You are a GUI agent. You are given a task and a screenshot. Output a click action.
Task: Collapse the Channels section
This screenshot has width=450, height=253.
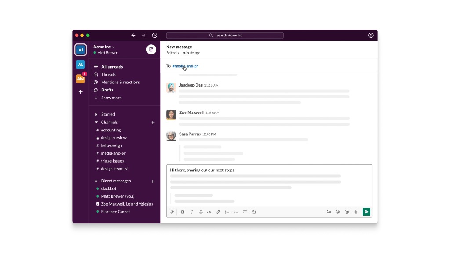click(x=96, y=122)
